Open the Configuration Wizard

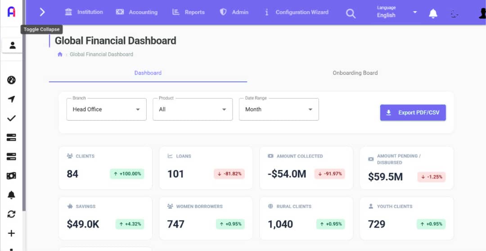pyautogui.click(x=296, y=12)
